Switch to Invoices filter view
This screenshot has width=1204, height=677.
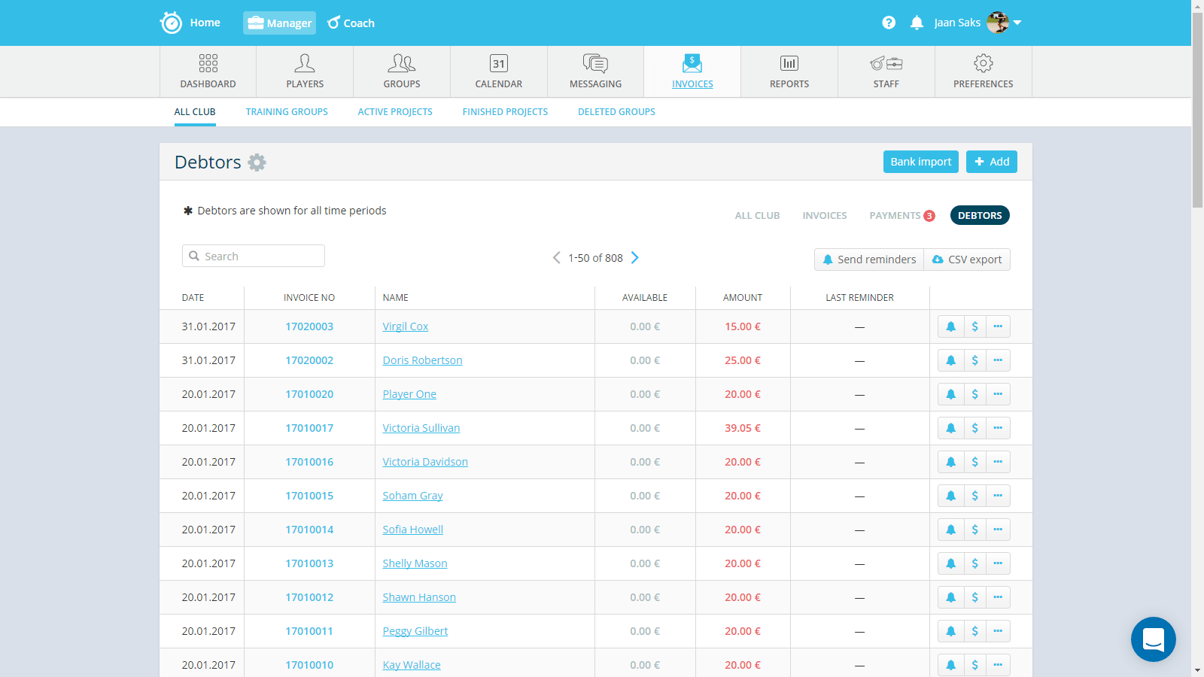824,215
